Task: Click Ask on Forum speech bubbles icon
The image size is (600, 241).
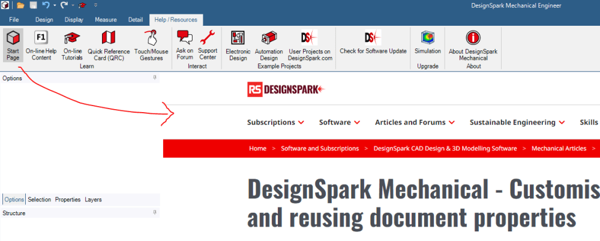Action: pos(184,38)
